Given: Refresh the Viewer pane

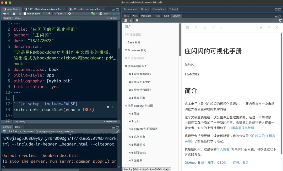Looking at the screenshot, I should 280,20.
